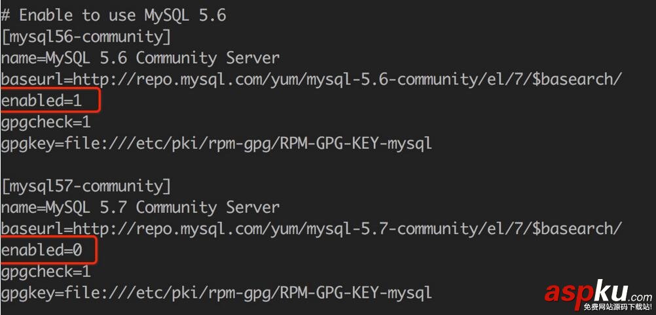
Task: Click gpgcheck=1 under the mysql57 section
Action: (x=46, y=271)
